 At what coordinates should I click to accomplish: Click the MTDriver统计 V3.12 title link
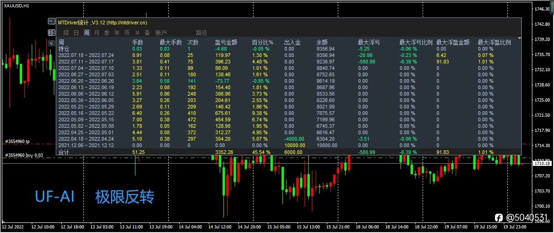103,22
